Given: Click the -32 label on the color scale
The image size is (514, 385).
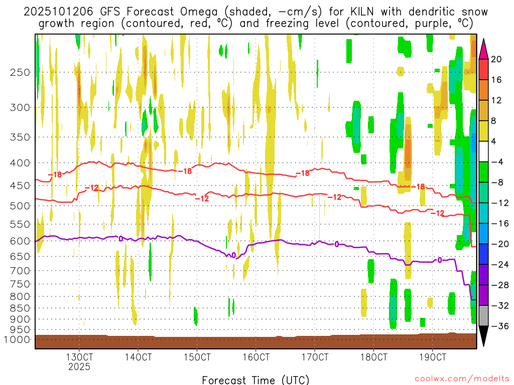Looking at the screenshot, I should (x=500, y=306).
